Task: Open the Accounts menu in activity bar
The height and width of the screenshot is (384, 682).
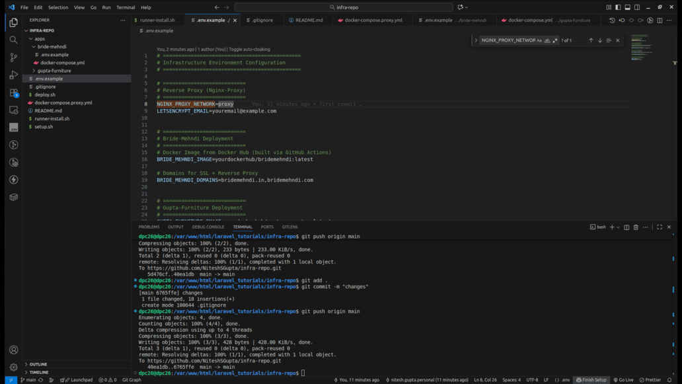Action: pos(13,350)
